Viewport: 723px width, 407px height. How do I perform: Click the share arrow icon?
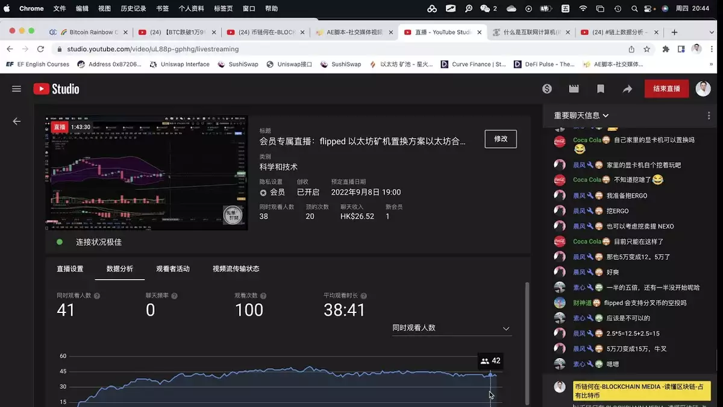(x=627, y=89)
